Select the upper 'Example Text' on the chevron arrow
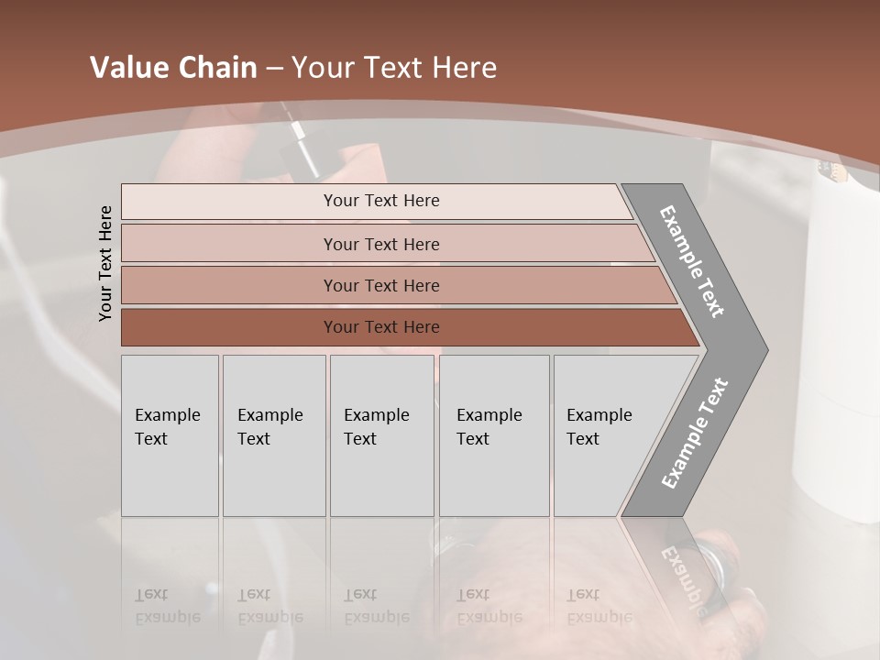880x660 pixels. tap(691, 261)
